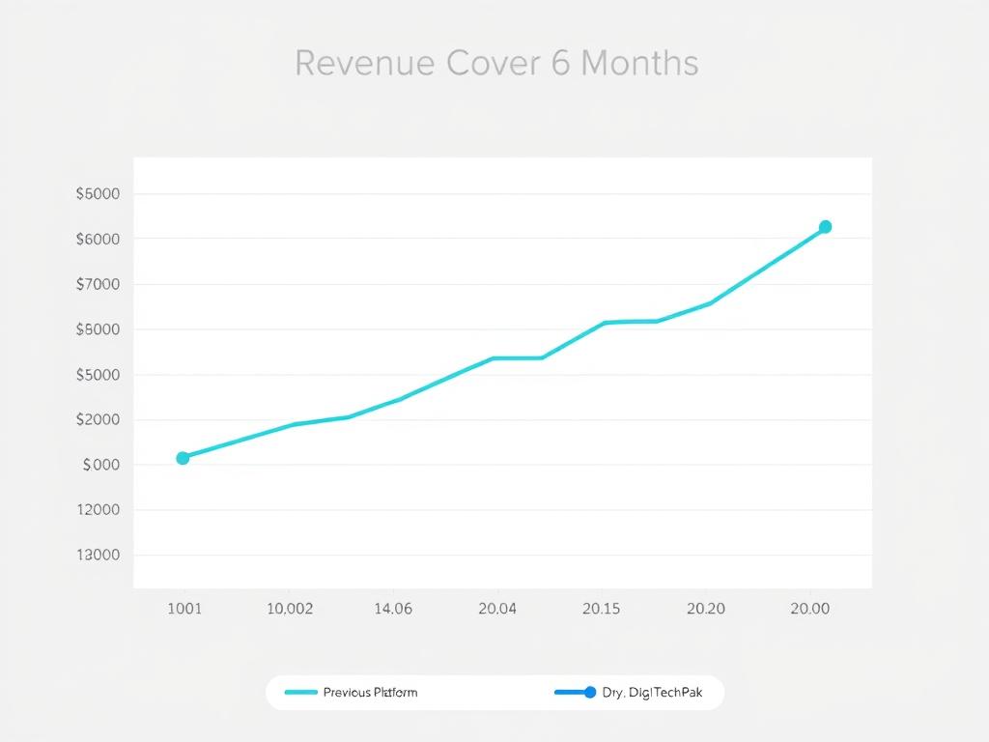Click the teal line swatch in legend

(301, 693)
